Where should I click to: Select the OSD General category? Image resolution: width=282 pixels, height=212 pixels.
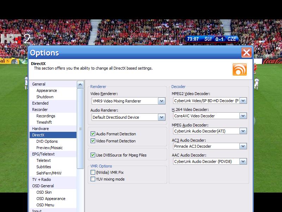(x=53, y=186)
